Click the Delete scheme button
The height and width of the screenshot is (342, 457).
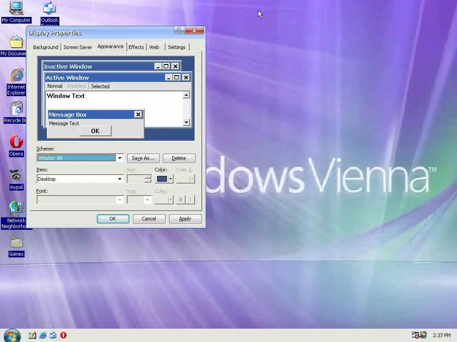179,158
